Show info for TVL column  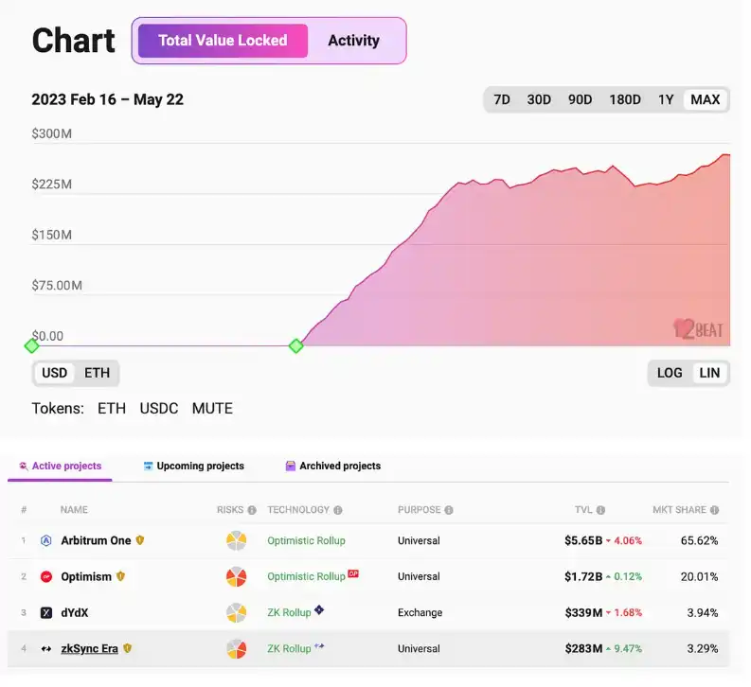point(600,510)
